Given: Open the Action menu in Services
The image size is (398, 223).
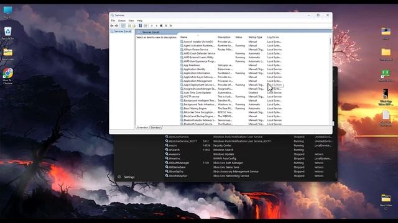Looking at the screenshot, I should (122, 20).
